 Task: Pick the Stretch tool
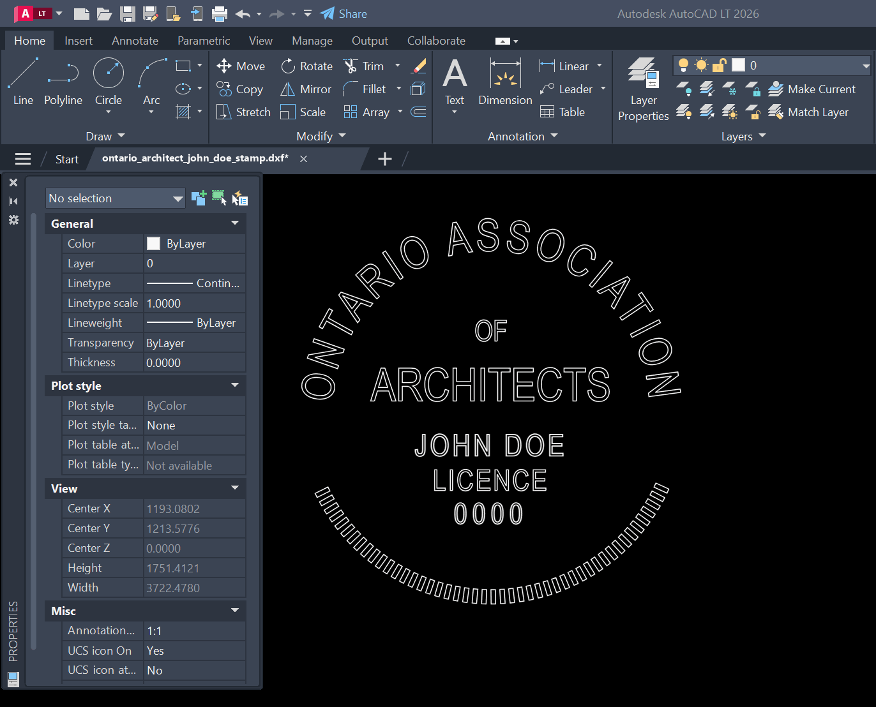click(243, 112)
